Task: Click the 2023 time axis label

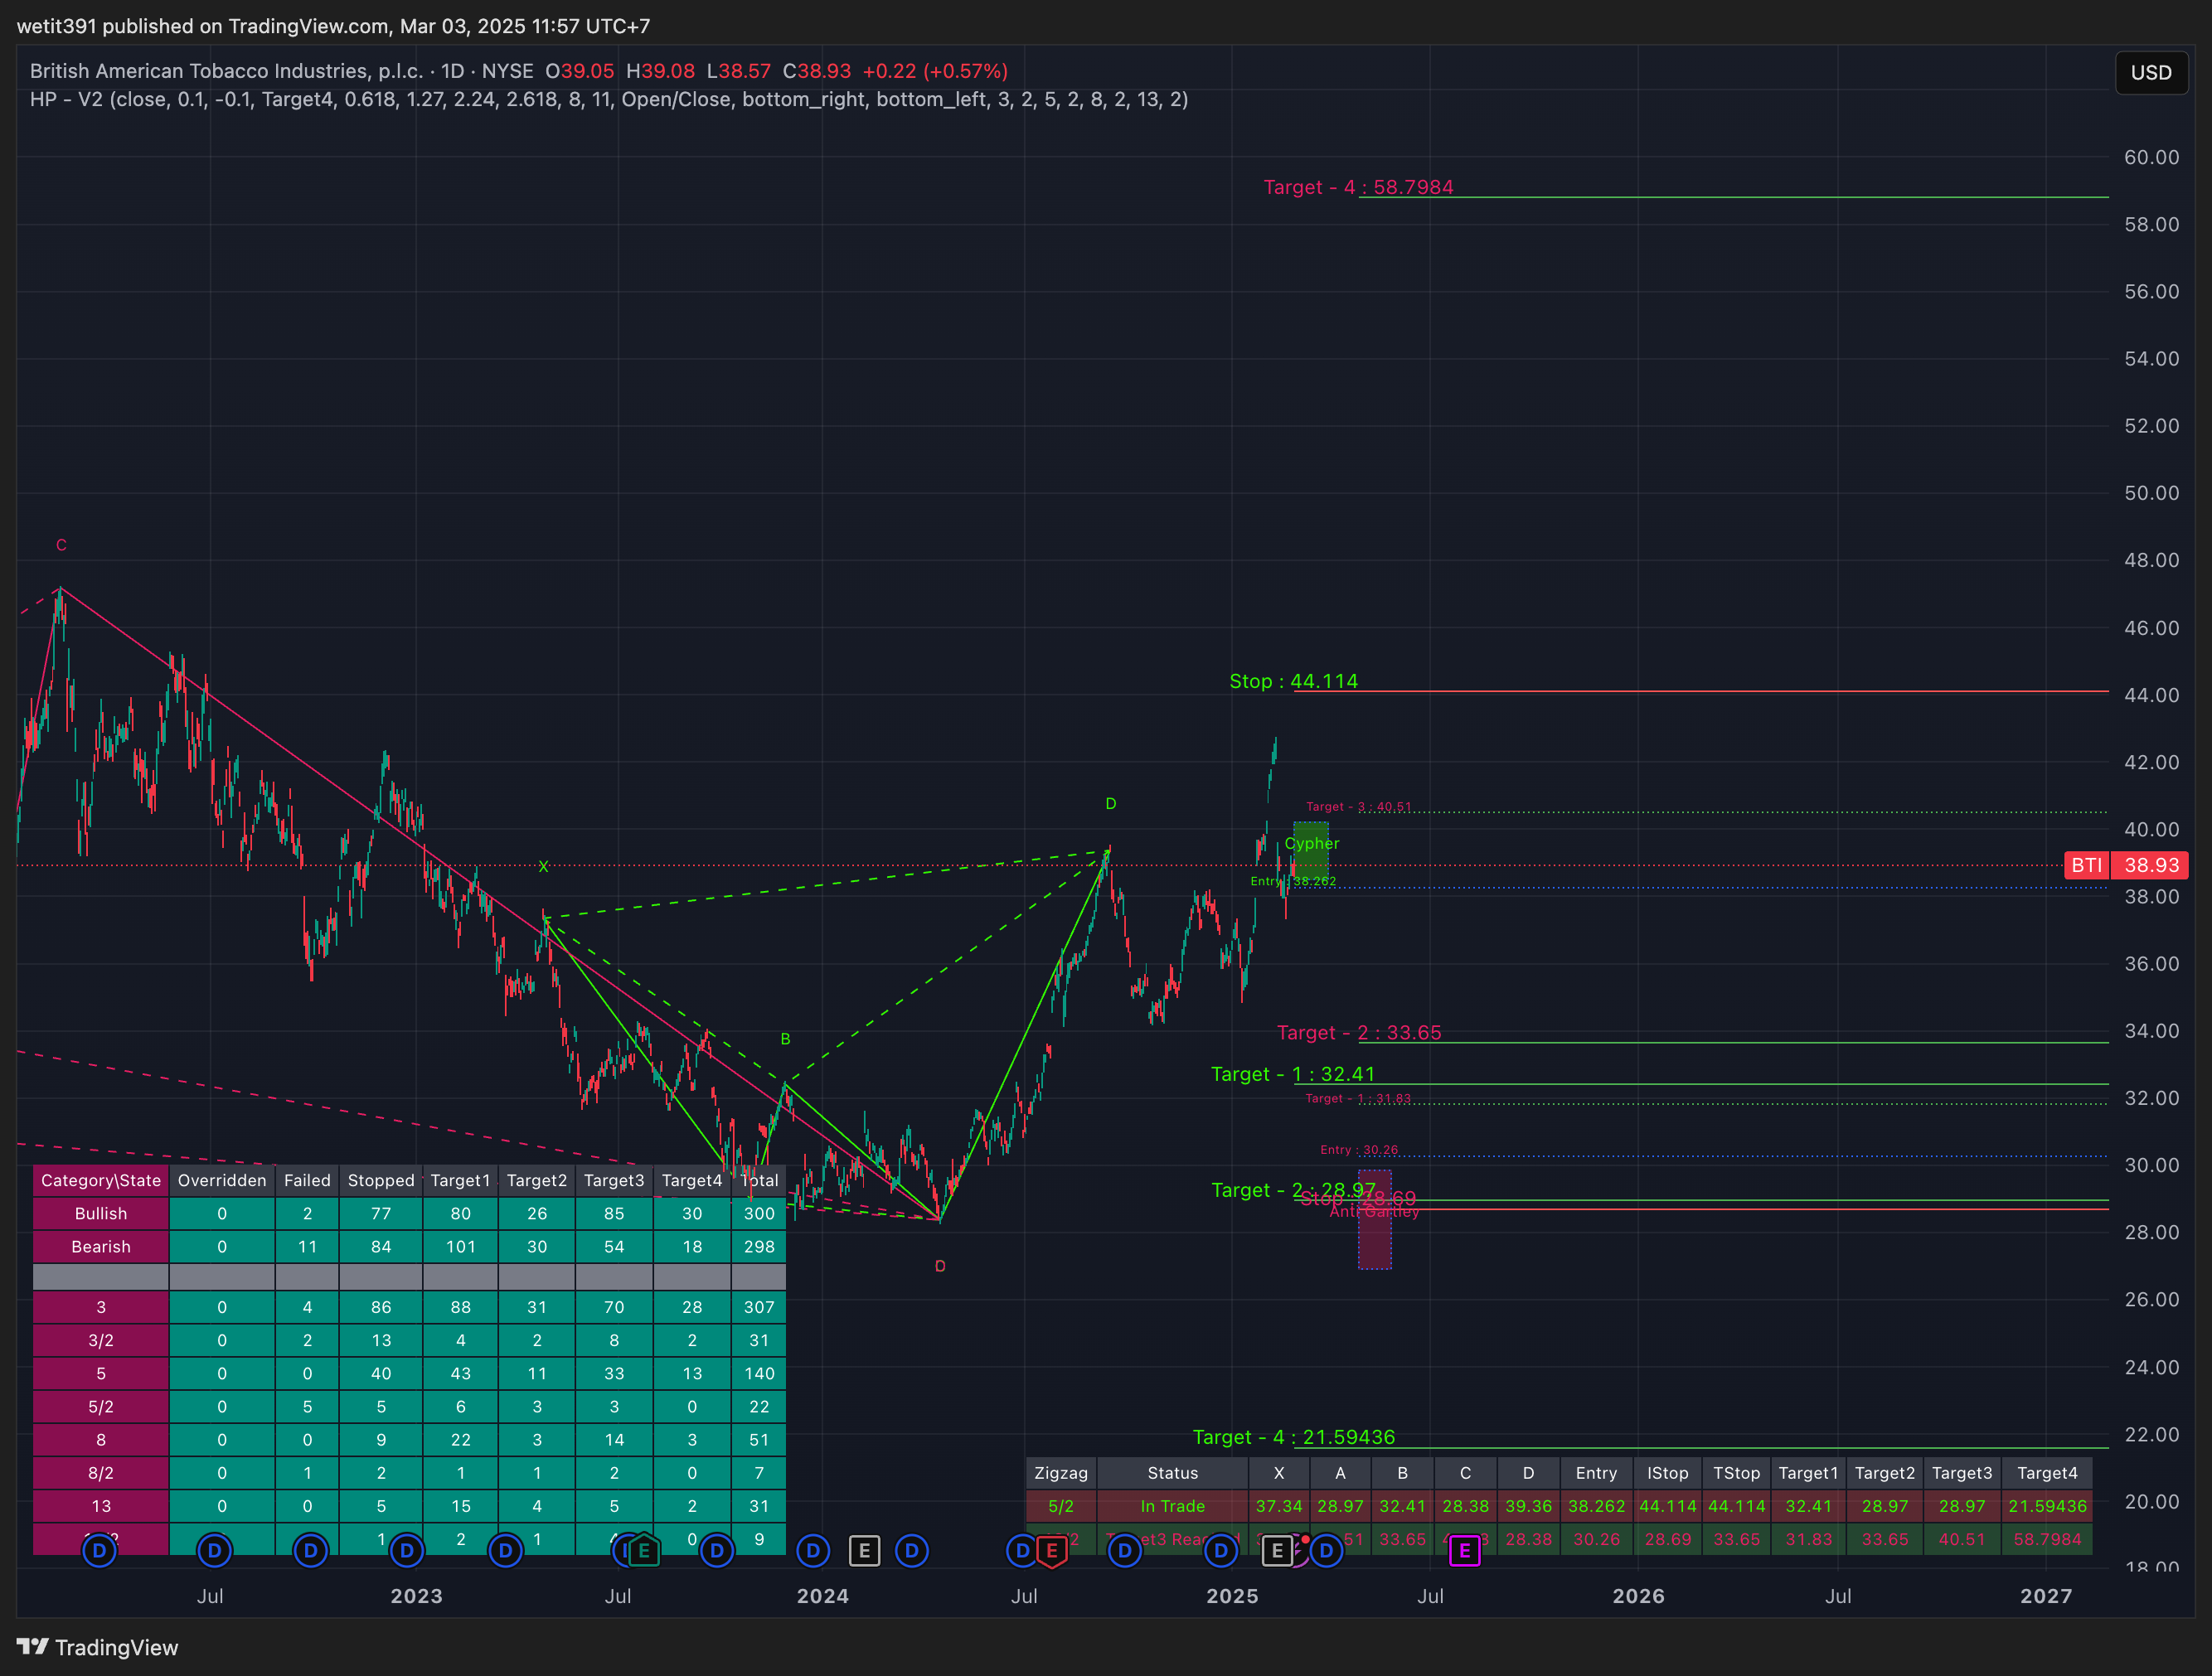Action: (416, 1596)
